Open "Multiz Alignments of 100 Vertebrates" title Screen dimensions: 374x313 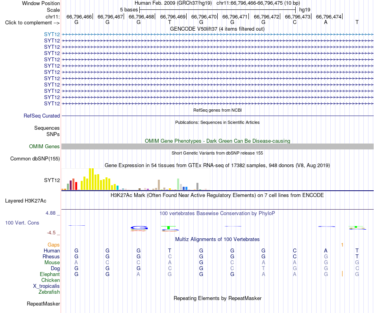[x=217, y=239]
